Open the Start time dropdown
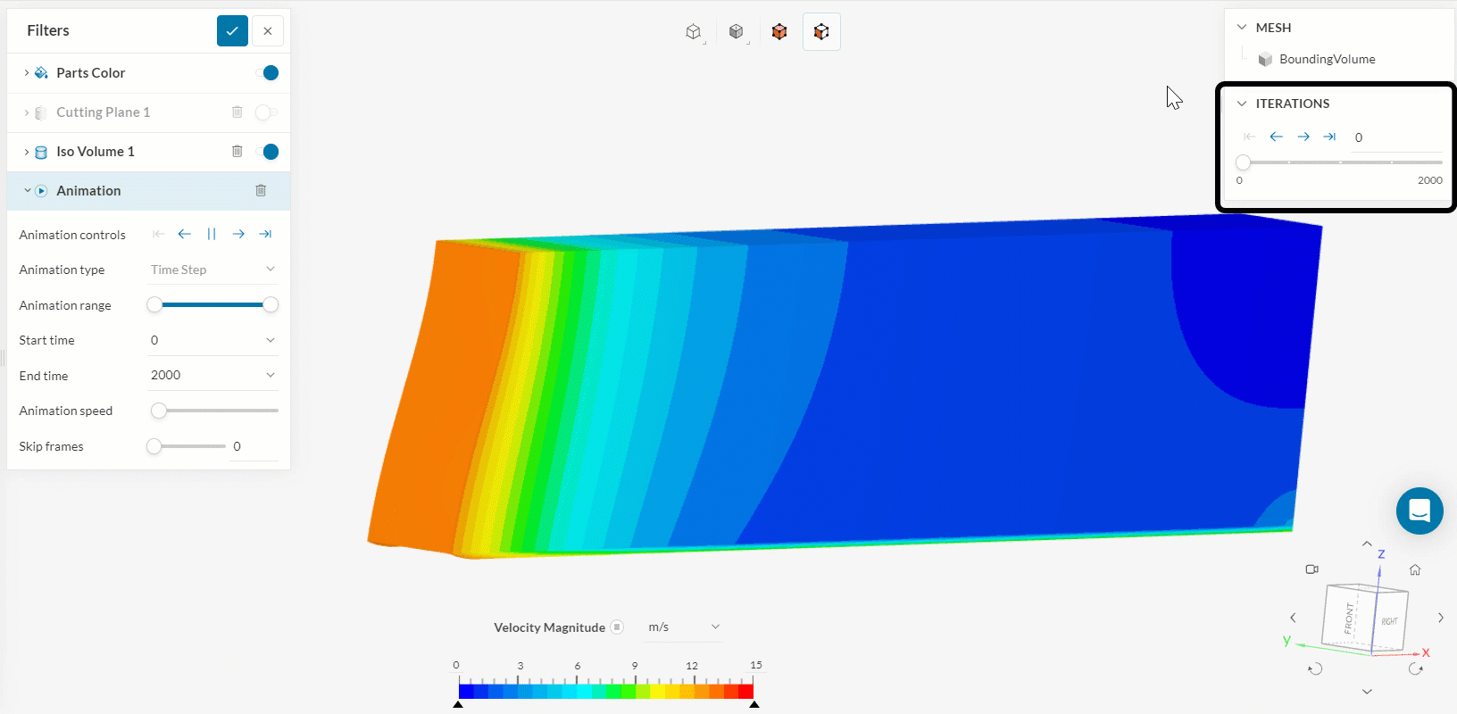The height and width of the screenshot is (714, 1457). [x=212, y=340]
